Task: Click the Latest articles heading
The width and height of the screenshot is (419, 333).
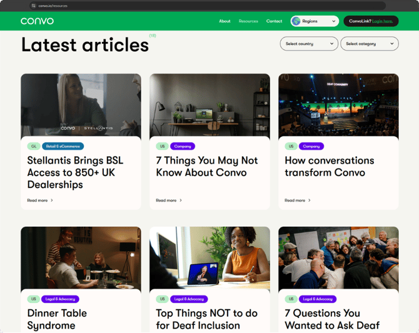Action: click(x=85, y=44)
